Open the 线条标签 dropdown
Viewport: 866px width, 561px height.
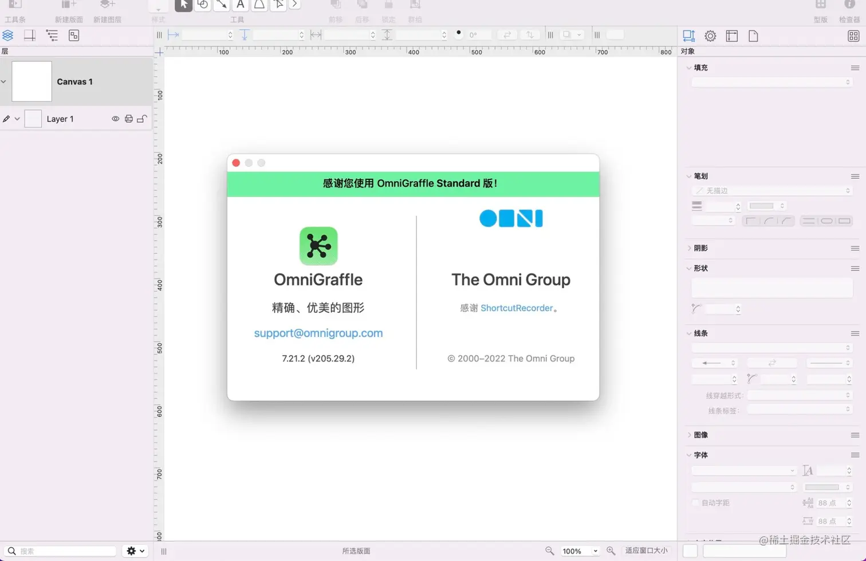pos(800,409)
